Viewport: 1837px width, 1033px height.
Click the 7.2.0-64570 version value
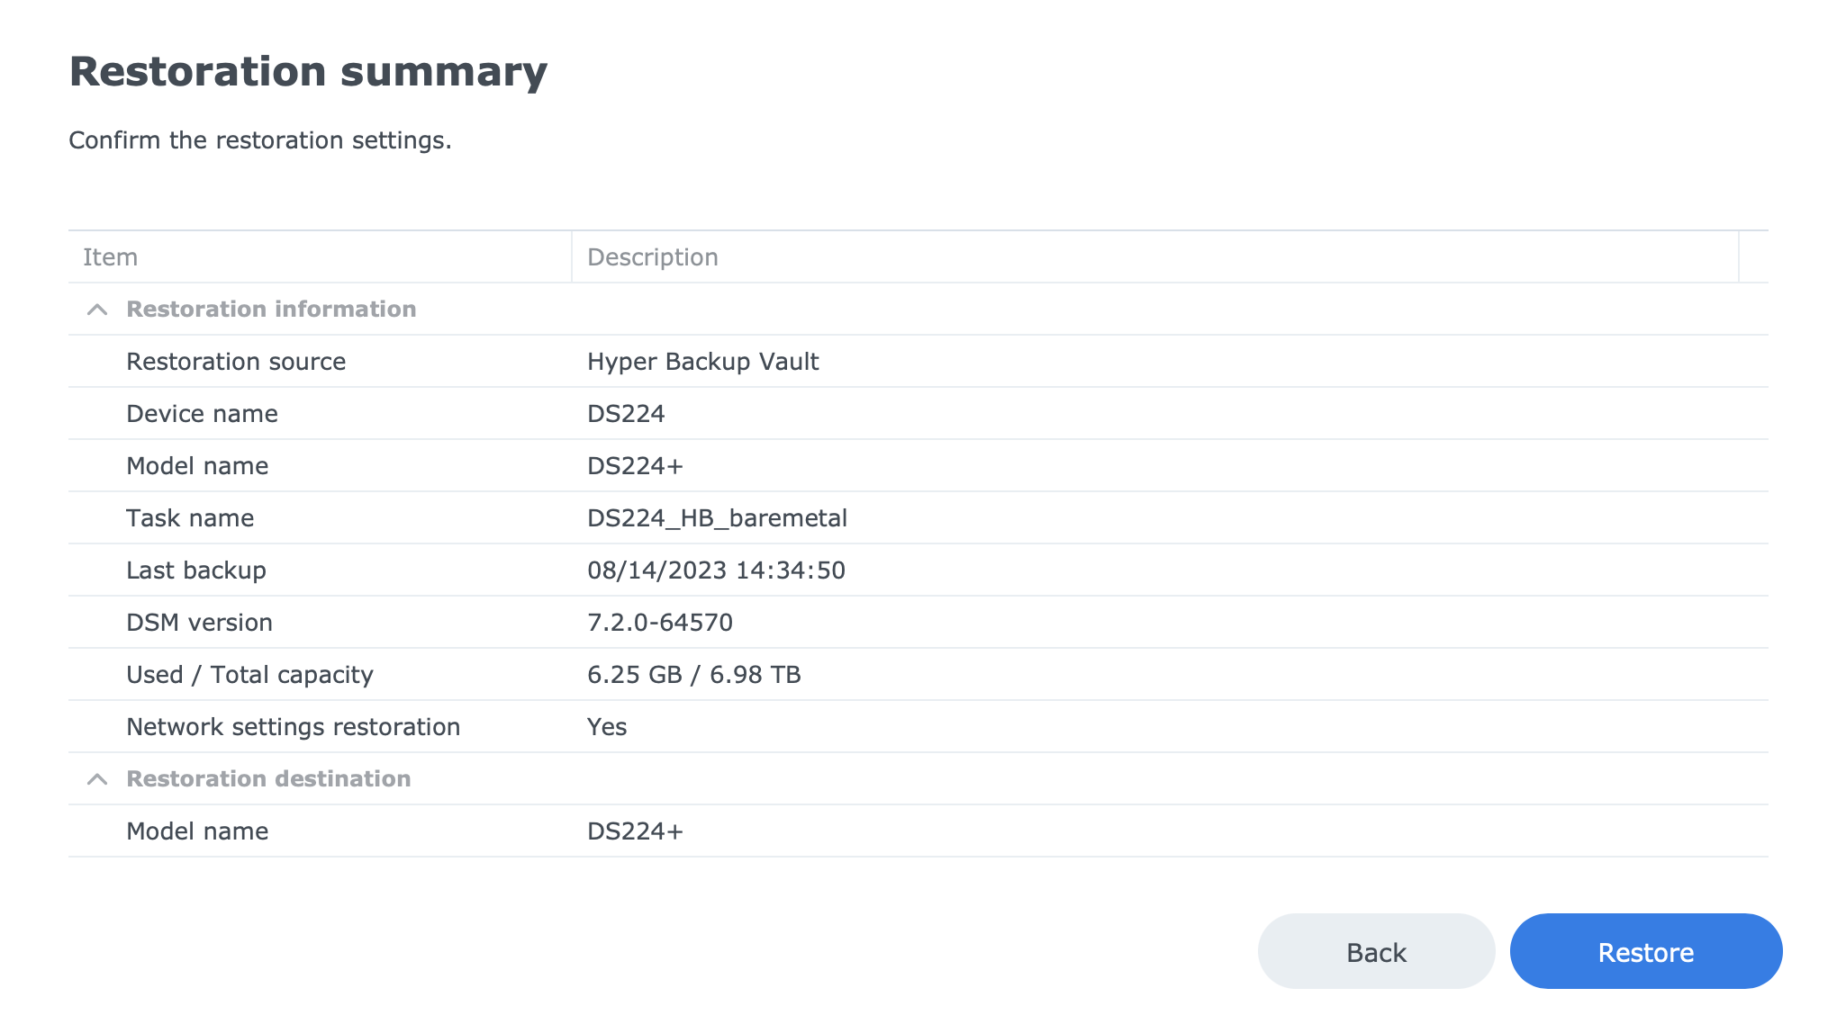pyautogui.click(x=660, y=623)
